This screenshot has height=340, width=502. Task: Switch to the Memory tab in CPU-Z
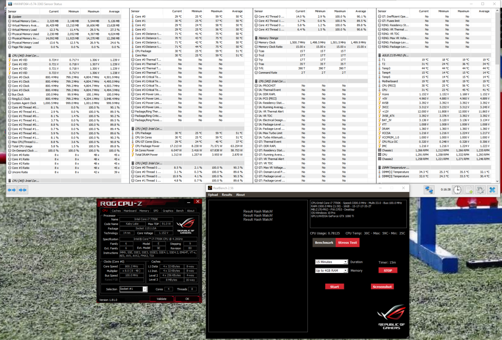point(144,211)
